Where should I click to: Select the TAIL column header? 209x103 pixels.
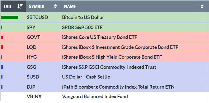tap(13, 6)
